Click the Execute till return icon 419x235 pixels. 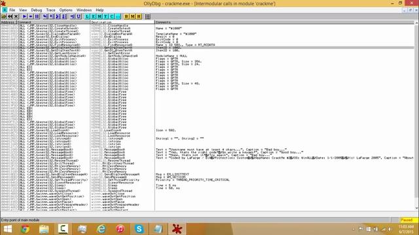click(x=73, y=16)
